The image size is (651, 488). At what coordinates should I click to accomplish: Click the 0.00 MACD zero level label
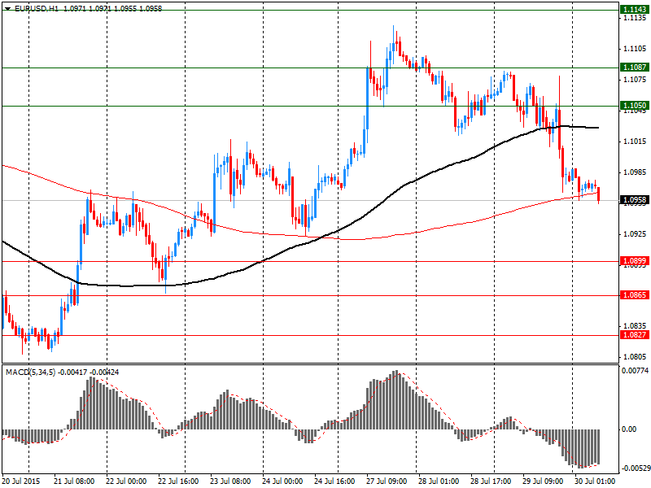coord(629,429)
